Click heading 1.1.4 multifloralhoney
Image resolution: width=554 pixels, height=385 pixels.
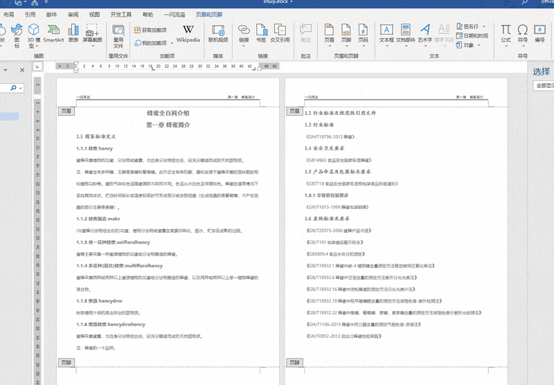tap(119, 266)
